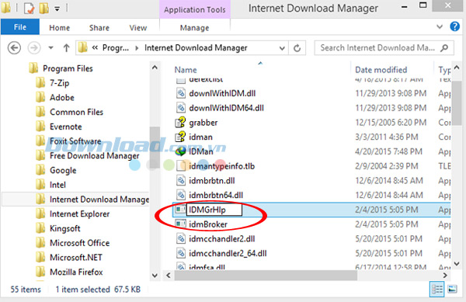Click navigation pane scroll down arrow
466x302 pixels.
tap(155, 276)
